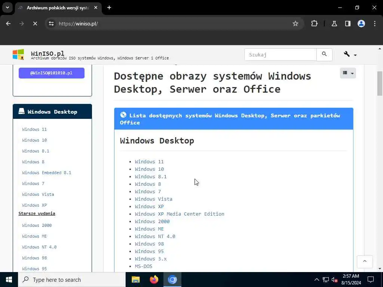Click Windows 10 in the main list
The width and height of the screenshot is (383, 287).
149,169
